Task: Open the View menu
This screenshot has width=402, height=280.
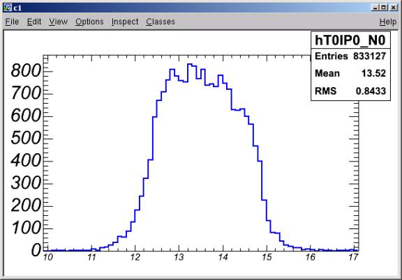Action: point(58,22)
